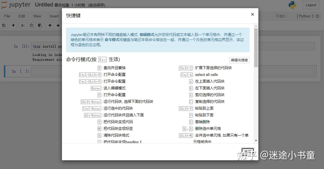Open the Insert menu
This screenshot has height=169, width=324.
click(x=54, y=16)
